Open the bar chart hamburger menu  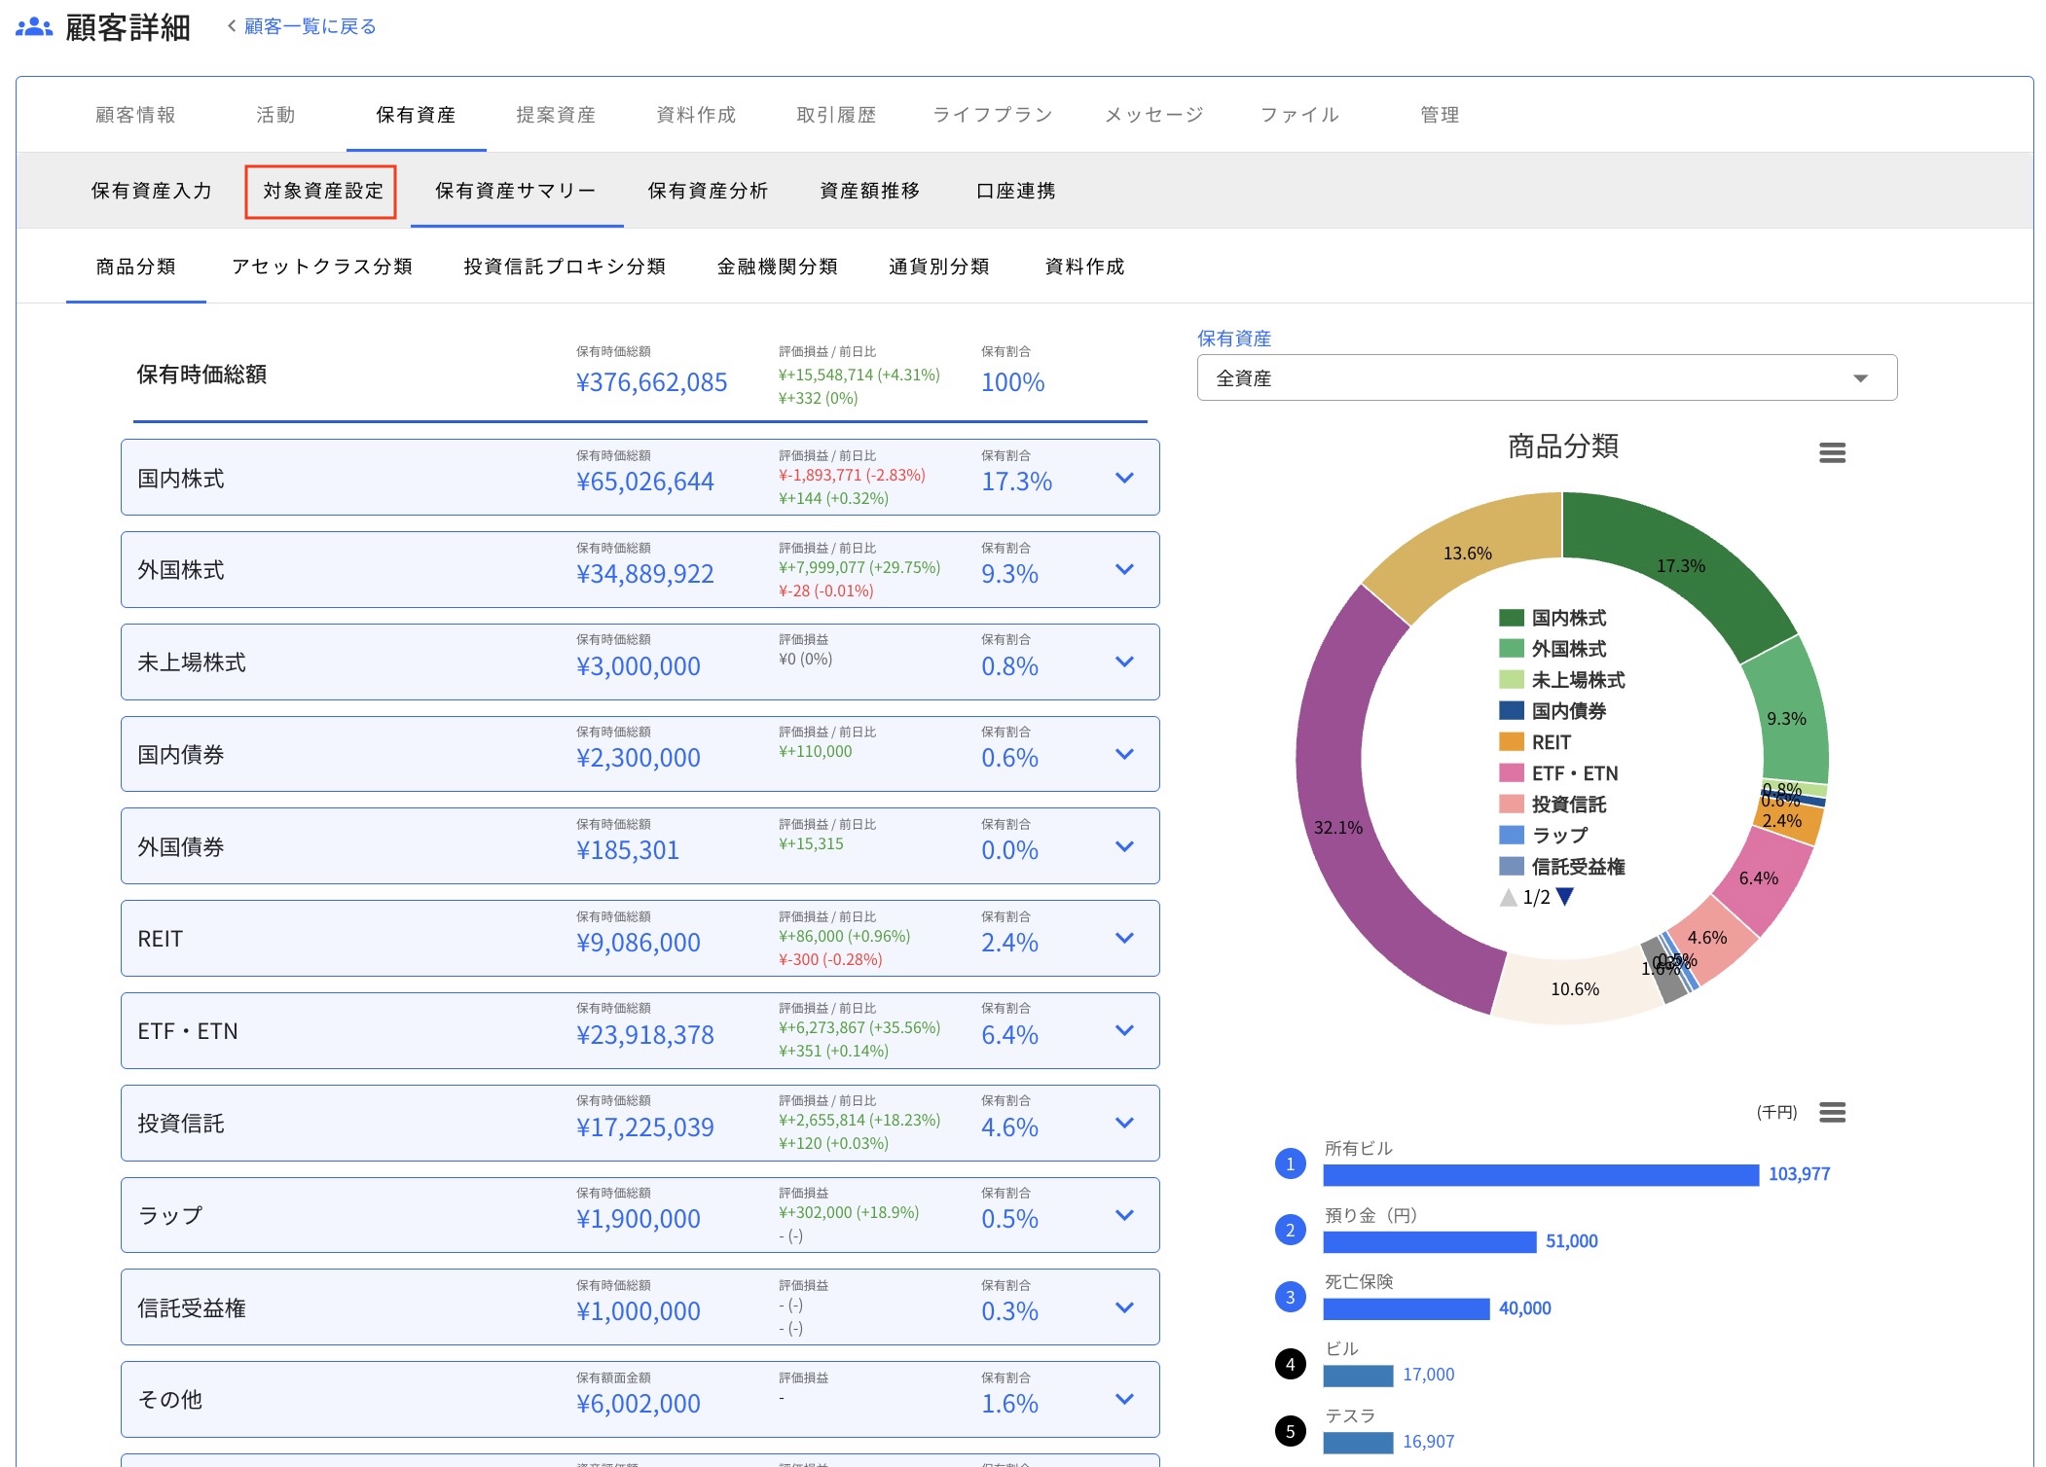click(x=1832, y=1112)
